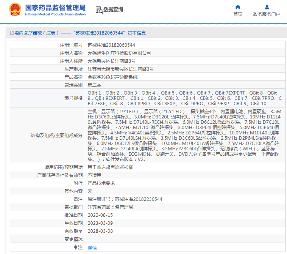
Task: Select the 备注 row label
Action: 78,199
